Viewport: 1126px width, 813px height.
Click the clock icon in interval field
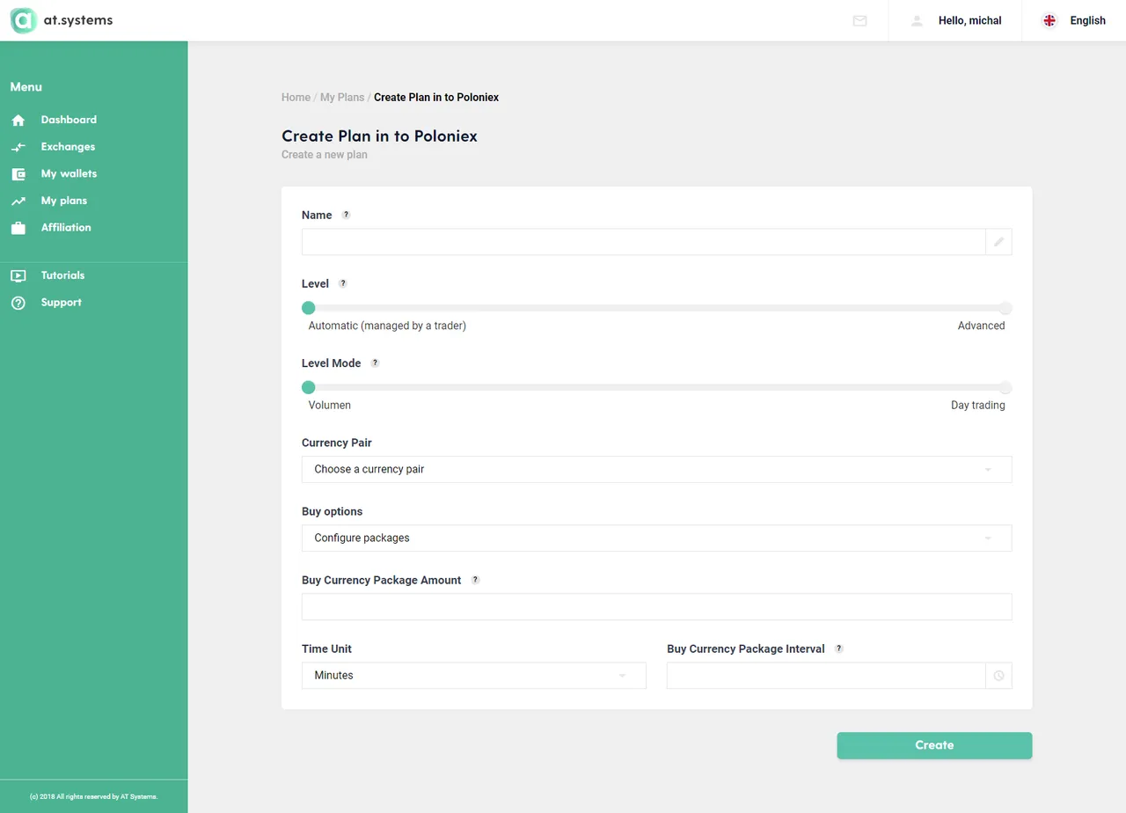[x=998, y=676]
